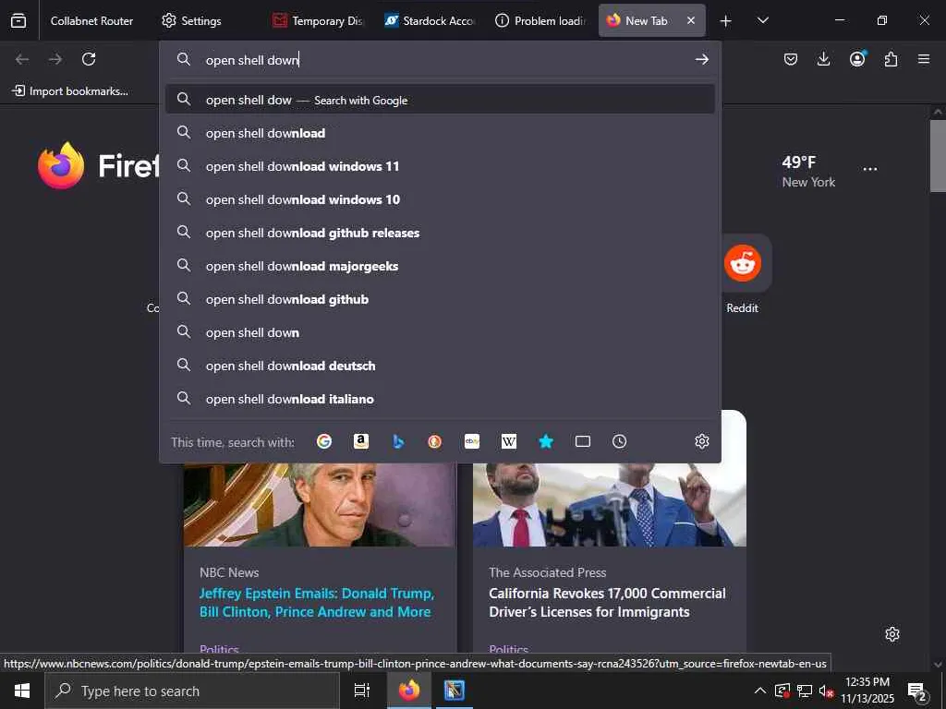Choose suggestion 'open shell download windows 11'

coord(440,166)
